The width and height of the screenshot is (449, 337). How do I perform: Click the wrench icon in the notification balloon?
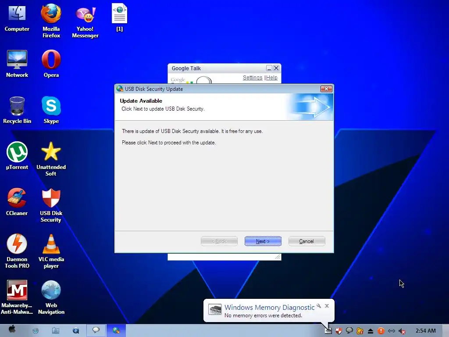coord(319,306)
